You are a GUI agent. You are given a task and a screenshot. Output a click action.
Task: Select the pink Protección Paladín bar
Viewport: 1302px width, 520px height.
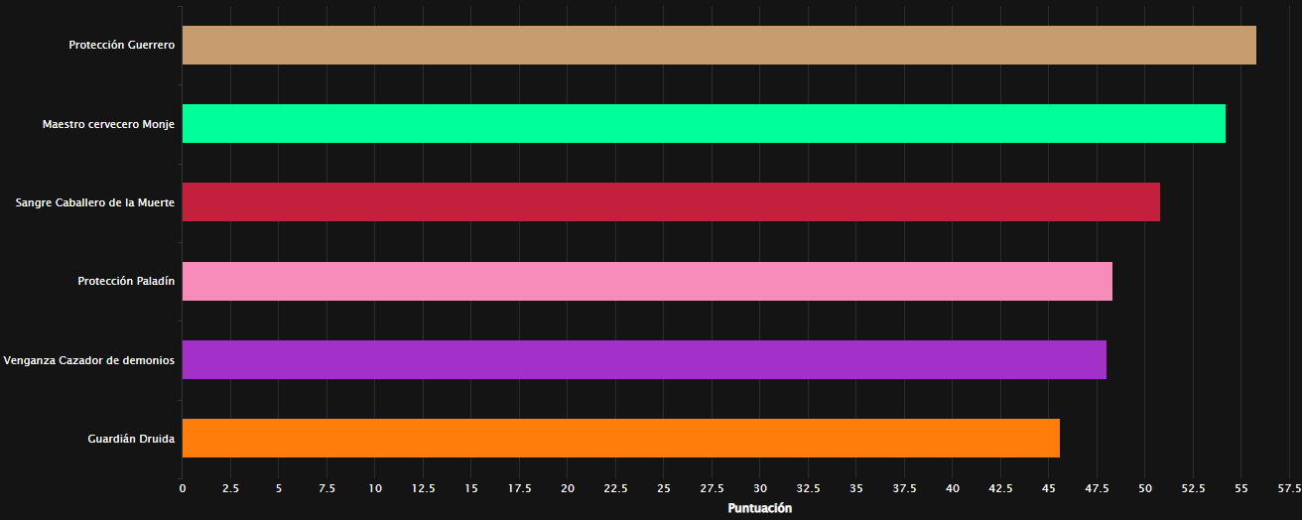(x=647, y=281)
